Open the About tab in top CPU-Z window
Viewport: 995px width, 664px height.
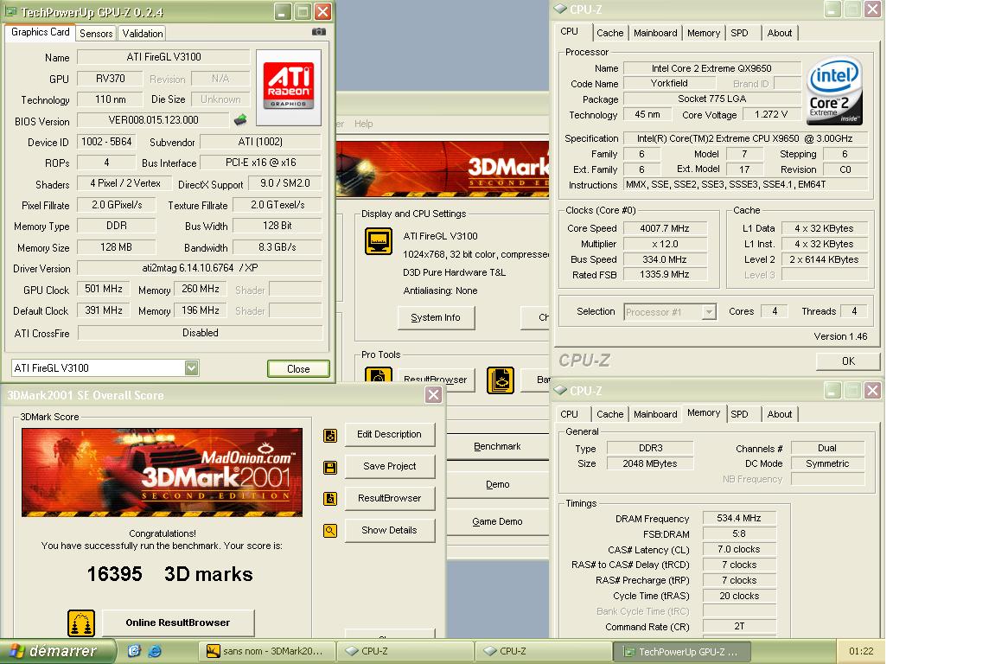tap(779, 33)
